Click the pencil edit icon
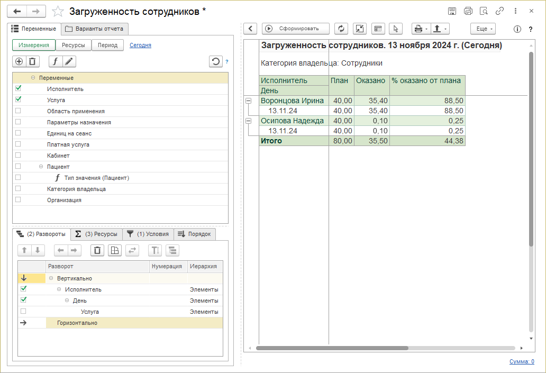This screenshot has height=373, width=546. click(69, 61)
